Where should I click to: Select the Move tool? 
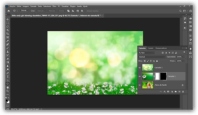pyautogui.click(x=8, y=19)
